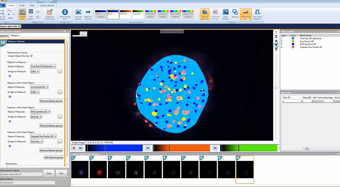Uncheck the Create Object Overlay checkbox

point(32,56)
